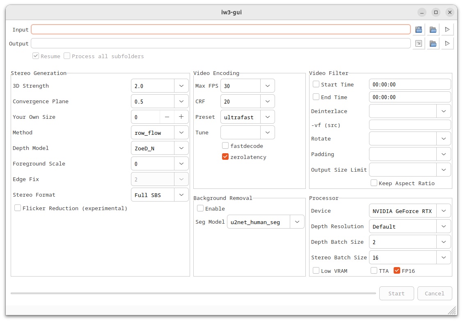Click the Your Own Size value field
This screenshot has height=322, width=463.
[146, 117]
